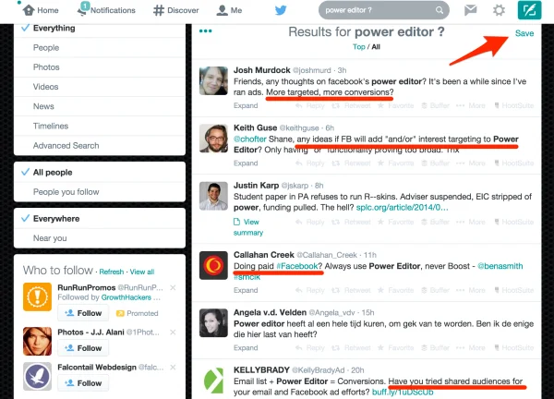The height and width of the screenshot is (399, 554).
Task: Go to the Home tab
Action: pyautogui.click(x=41, y=10)
